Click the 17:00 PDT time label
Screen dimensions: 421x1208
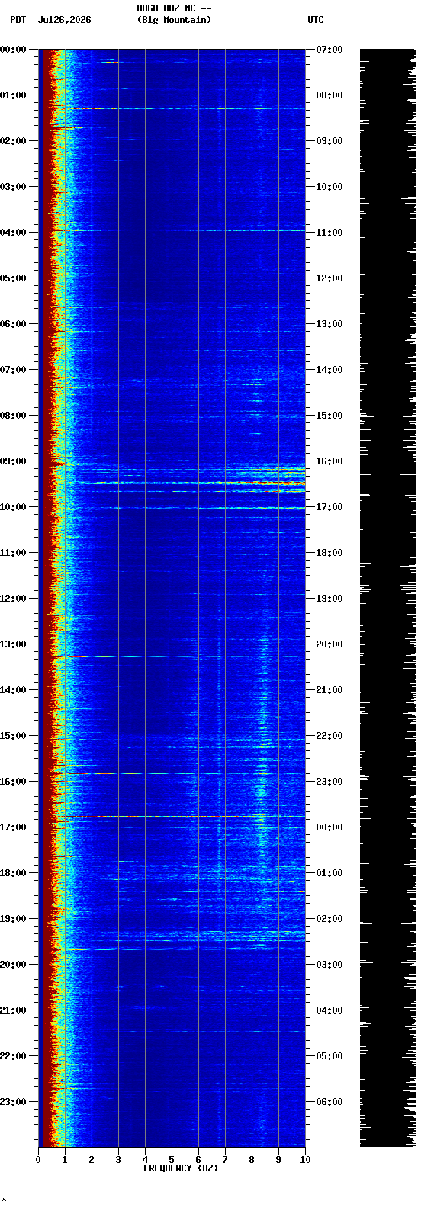13,827
